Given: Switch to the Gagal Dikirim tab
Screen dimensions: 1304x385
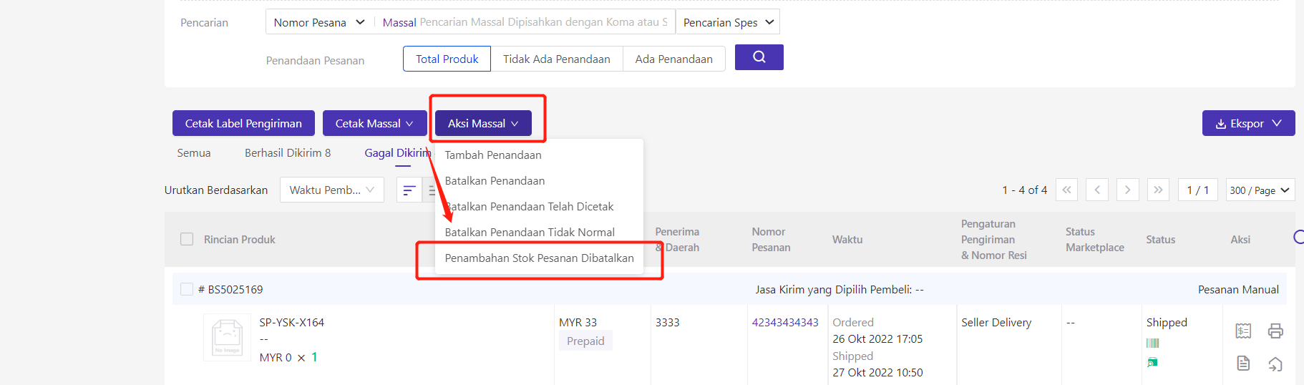Looking at the screenshot, I should pos(398,152).
